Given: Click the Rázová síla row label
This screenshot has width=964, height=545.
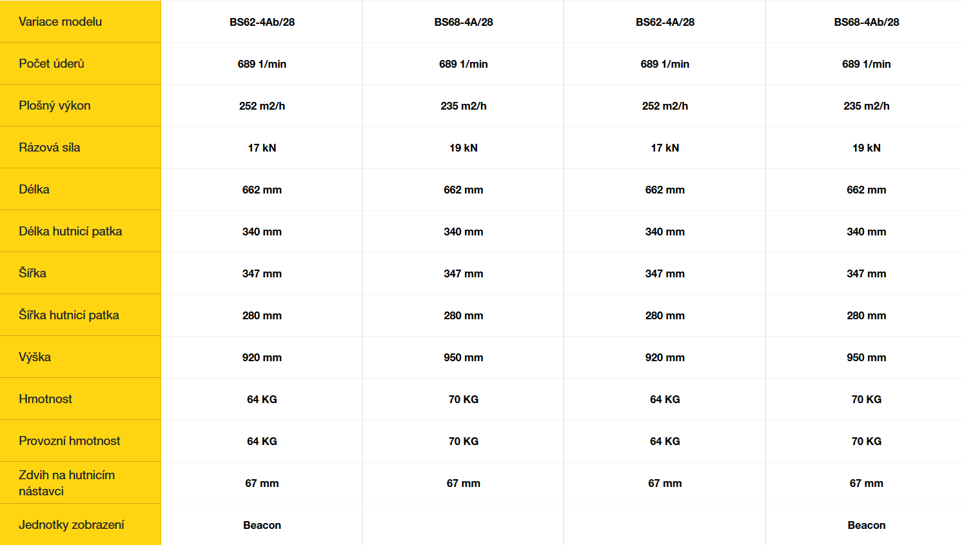Looking at the screenshot, I should [50, 147].
